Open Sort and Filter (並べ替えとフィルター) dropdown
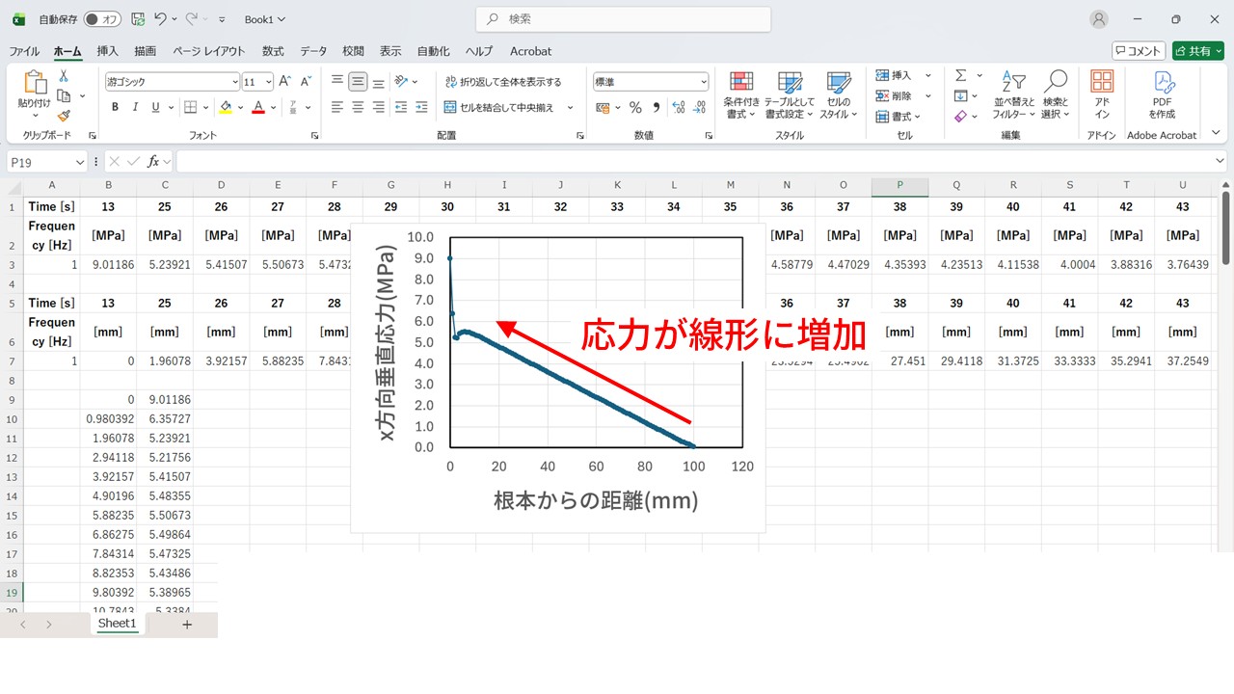Image resolution: width=1234 pixels, height=694 pixels. [1014, 94]
